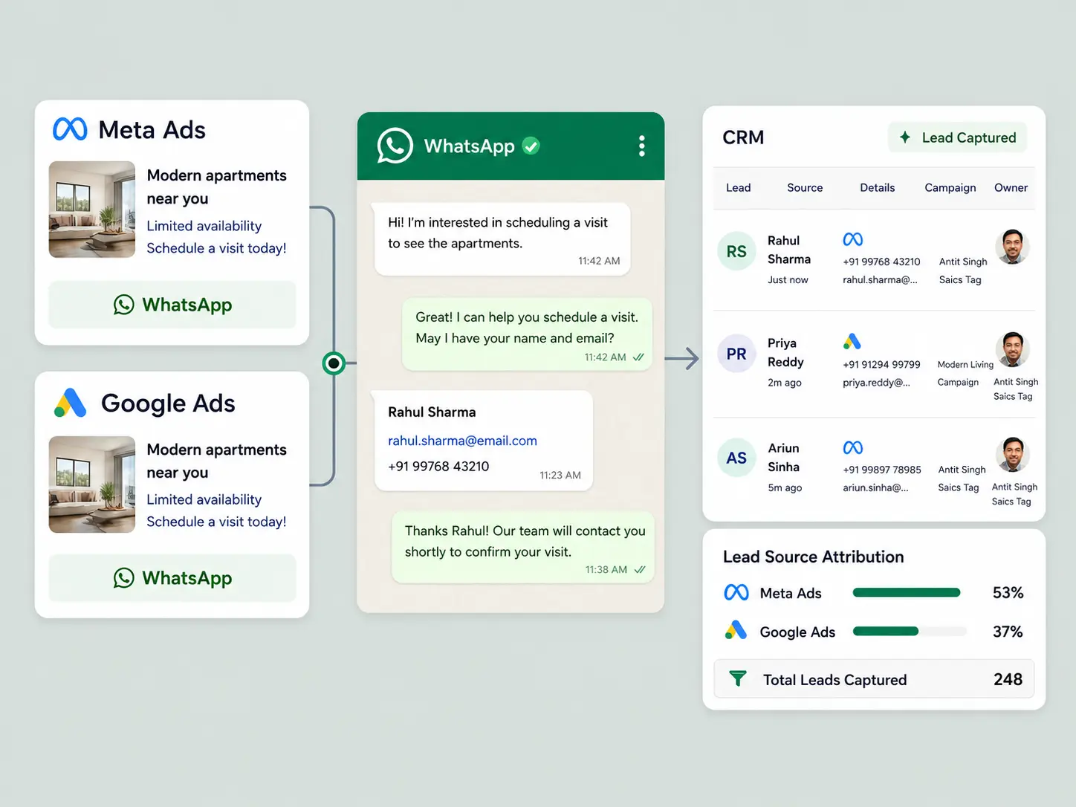Screen dimensions: 1076x807
Task: Click the owner photo in Priya Reddy row
Action: [1012, 349]
